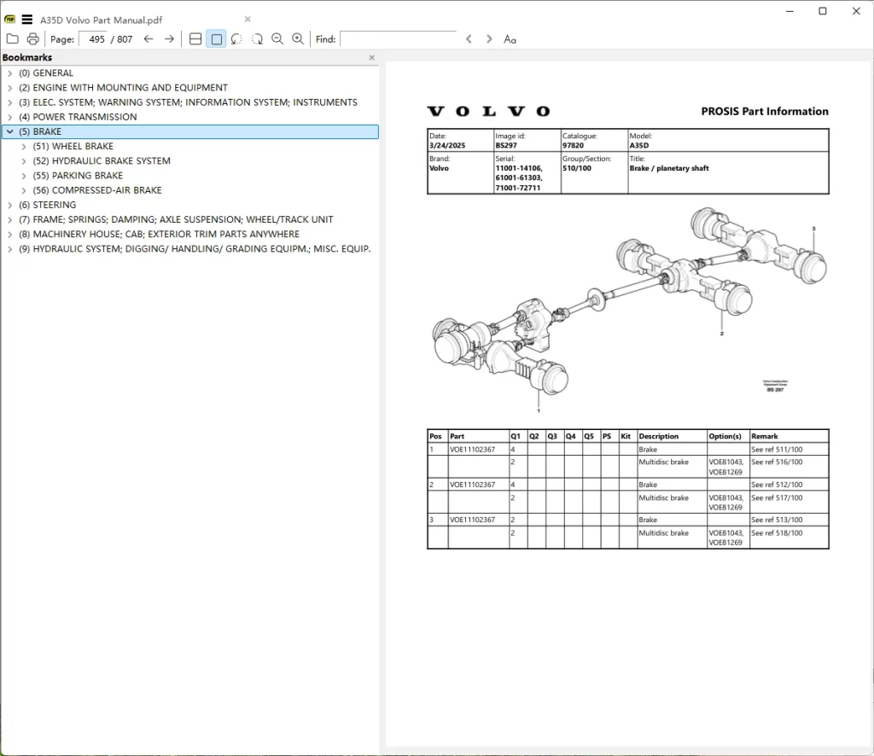This screenshot has width=874, height=756.
Task: Jump to (55) PARKING BRAKE
Action: (78, 176)
